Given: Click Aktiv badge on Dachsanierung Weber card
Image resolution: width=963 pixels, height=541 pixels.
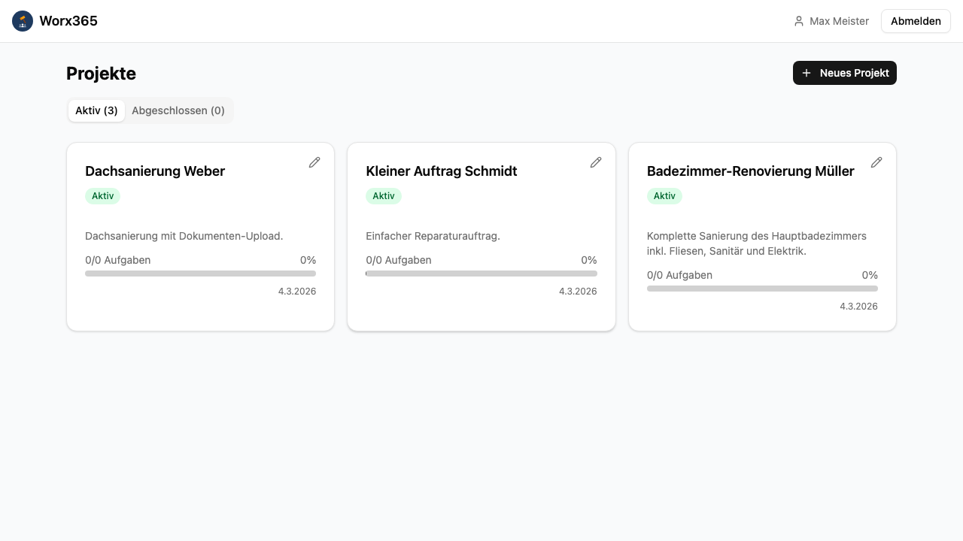Looking at the screenshot, I should pos(102,196).
